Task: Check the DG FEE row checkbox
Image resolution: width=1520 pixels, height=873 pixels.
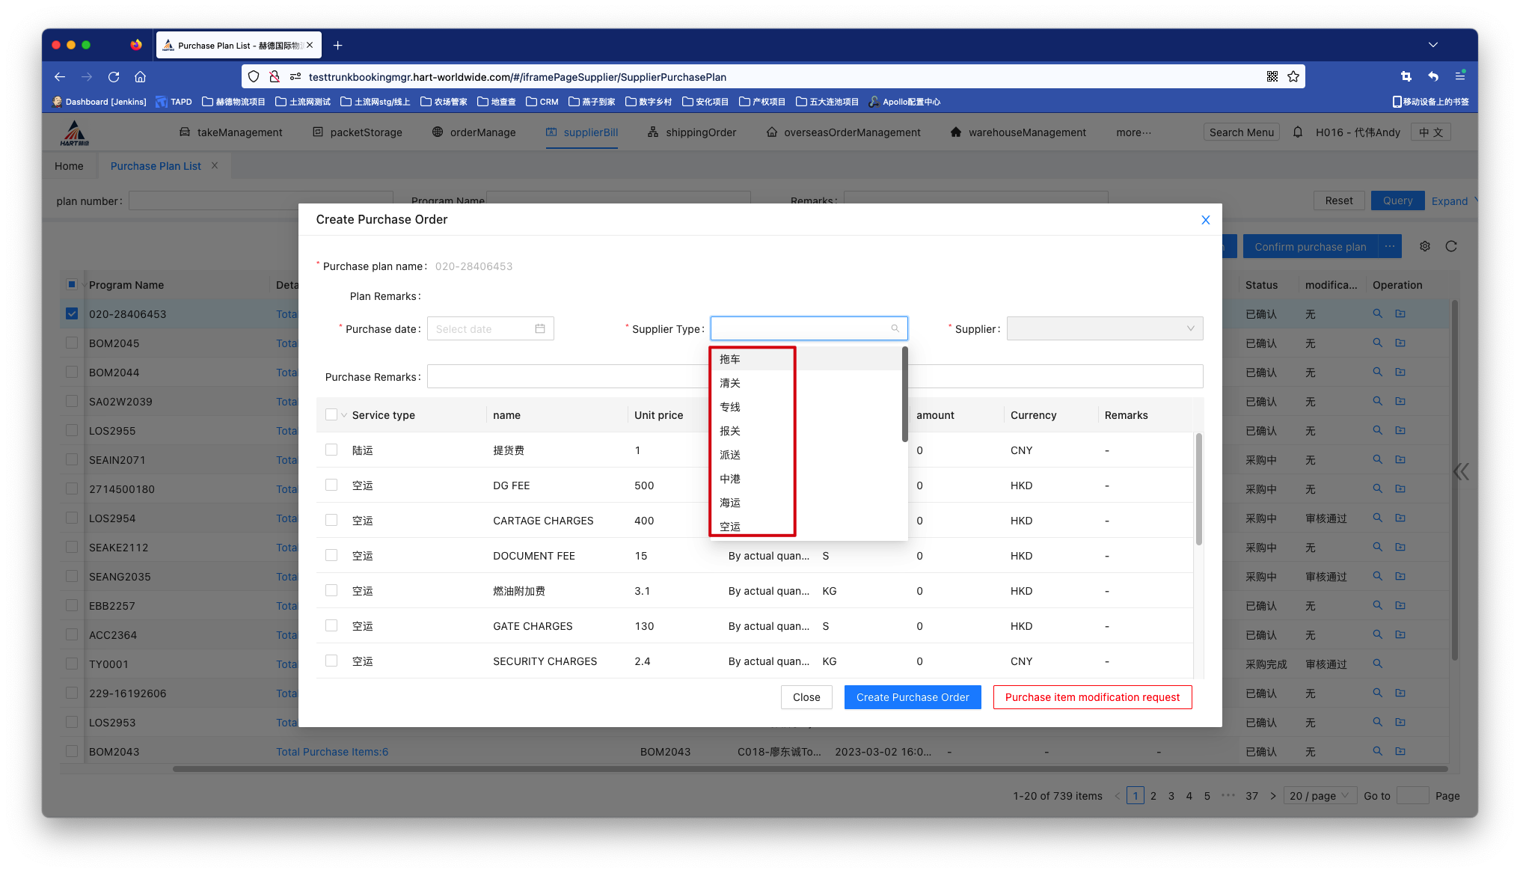Action: pyautogui.click(x=331, y=485)
